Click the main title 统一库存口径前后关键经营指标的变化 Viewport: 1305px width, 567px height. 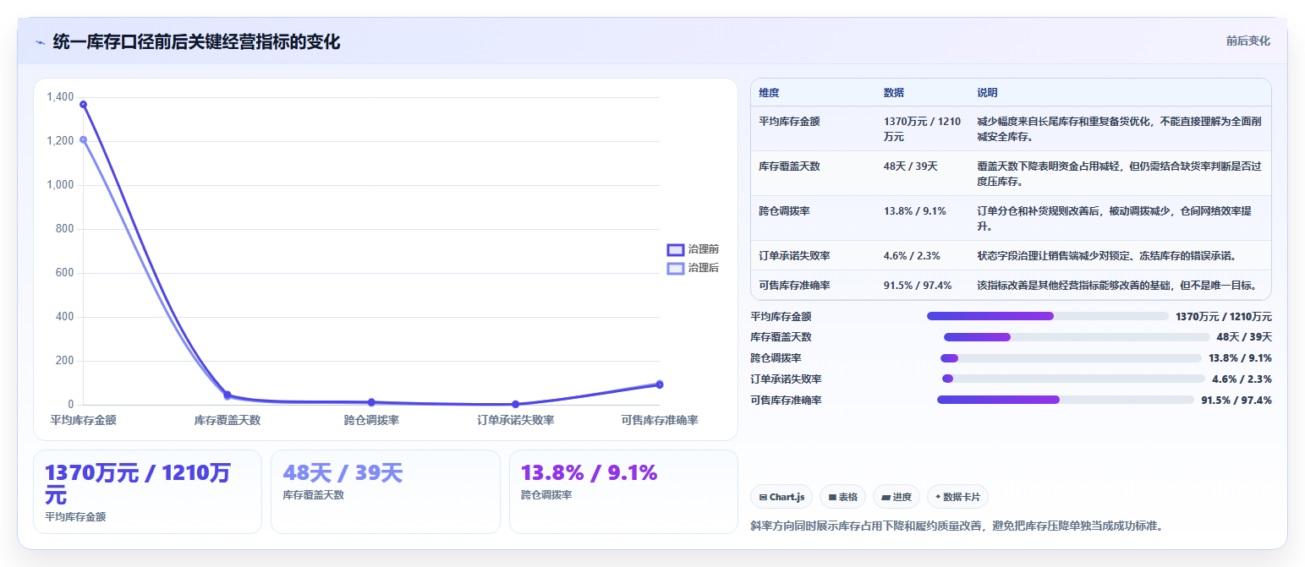tap(196, 41)
